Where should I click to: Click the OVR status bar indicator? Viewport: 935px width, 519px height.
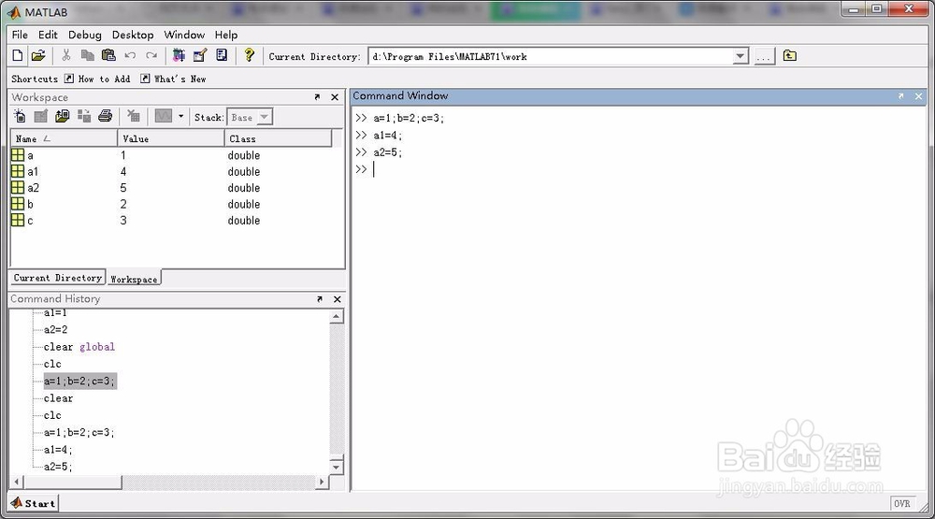click(902, 503)
